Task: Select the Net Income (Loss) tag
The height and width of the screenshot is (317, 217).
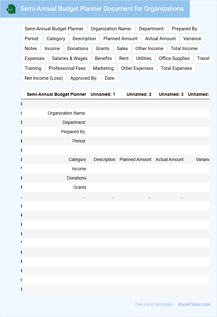Action: coord(44,78)
